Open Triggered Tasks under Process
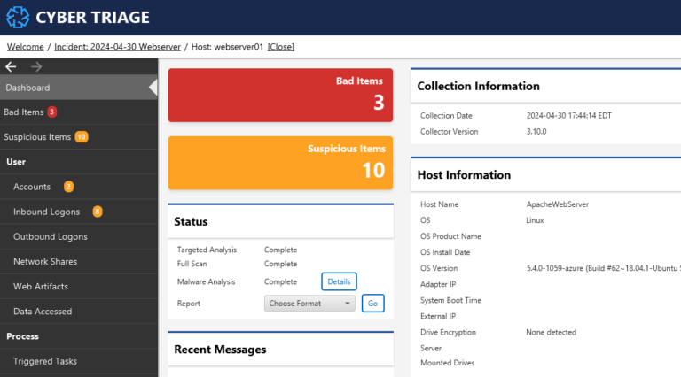The width and height of the screenshot is (681, 377). tap(45, 361)
